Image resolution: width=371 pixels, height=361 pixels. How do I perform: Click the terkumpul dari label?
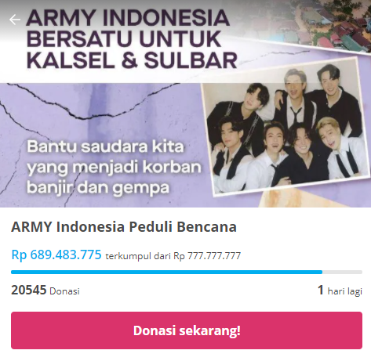point(138,256)
